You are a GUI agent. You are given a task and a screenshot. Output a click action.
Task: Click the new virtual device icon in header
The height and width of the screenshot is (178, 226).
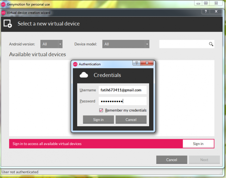[8, 24]
